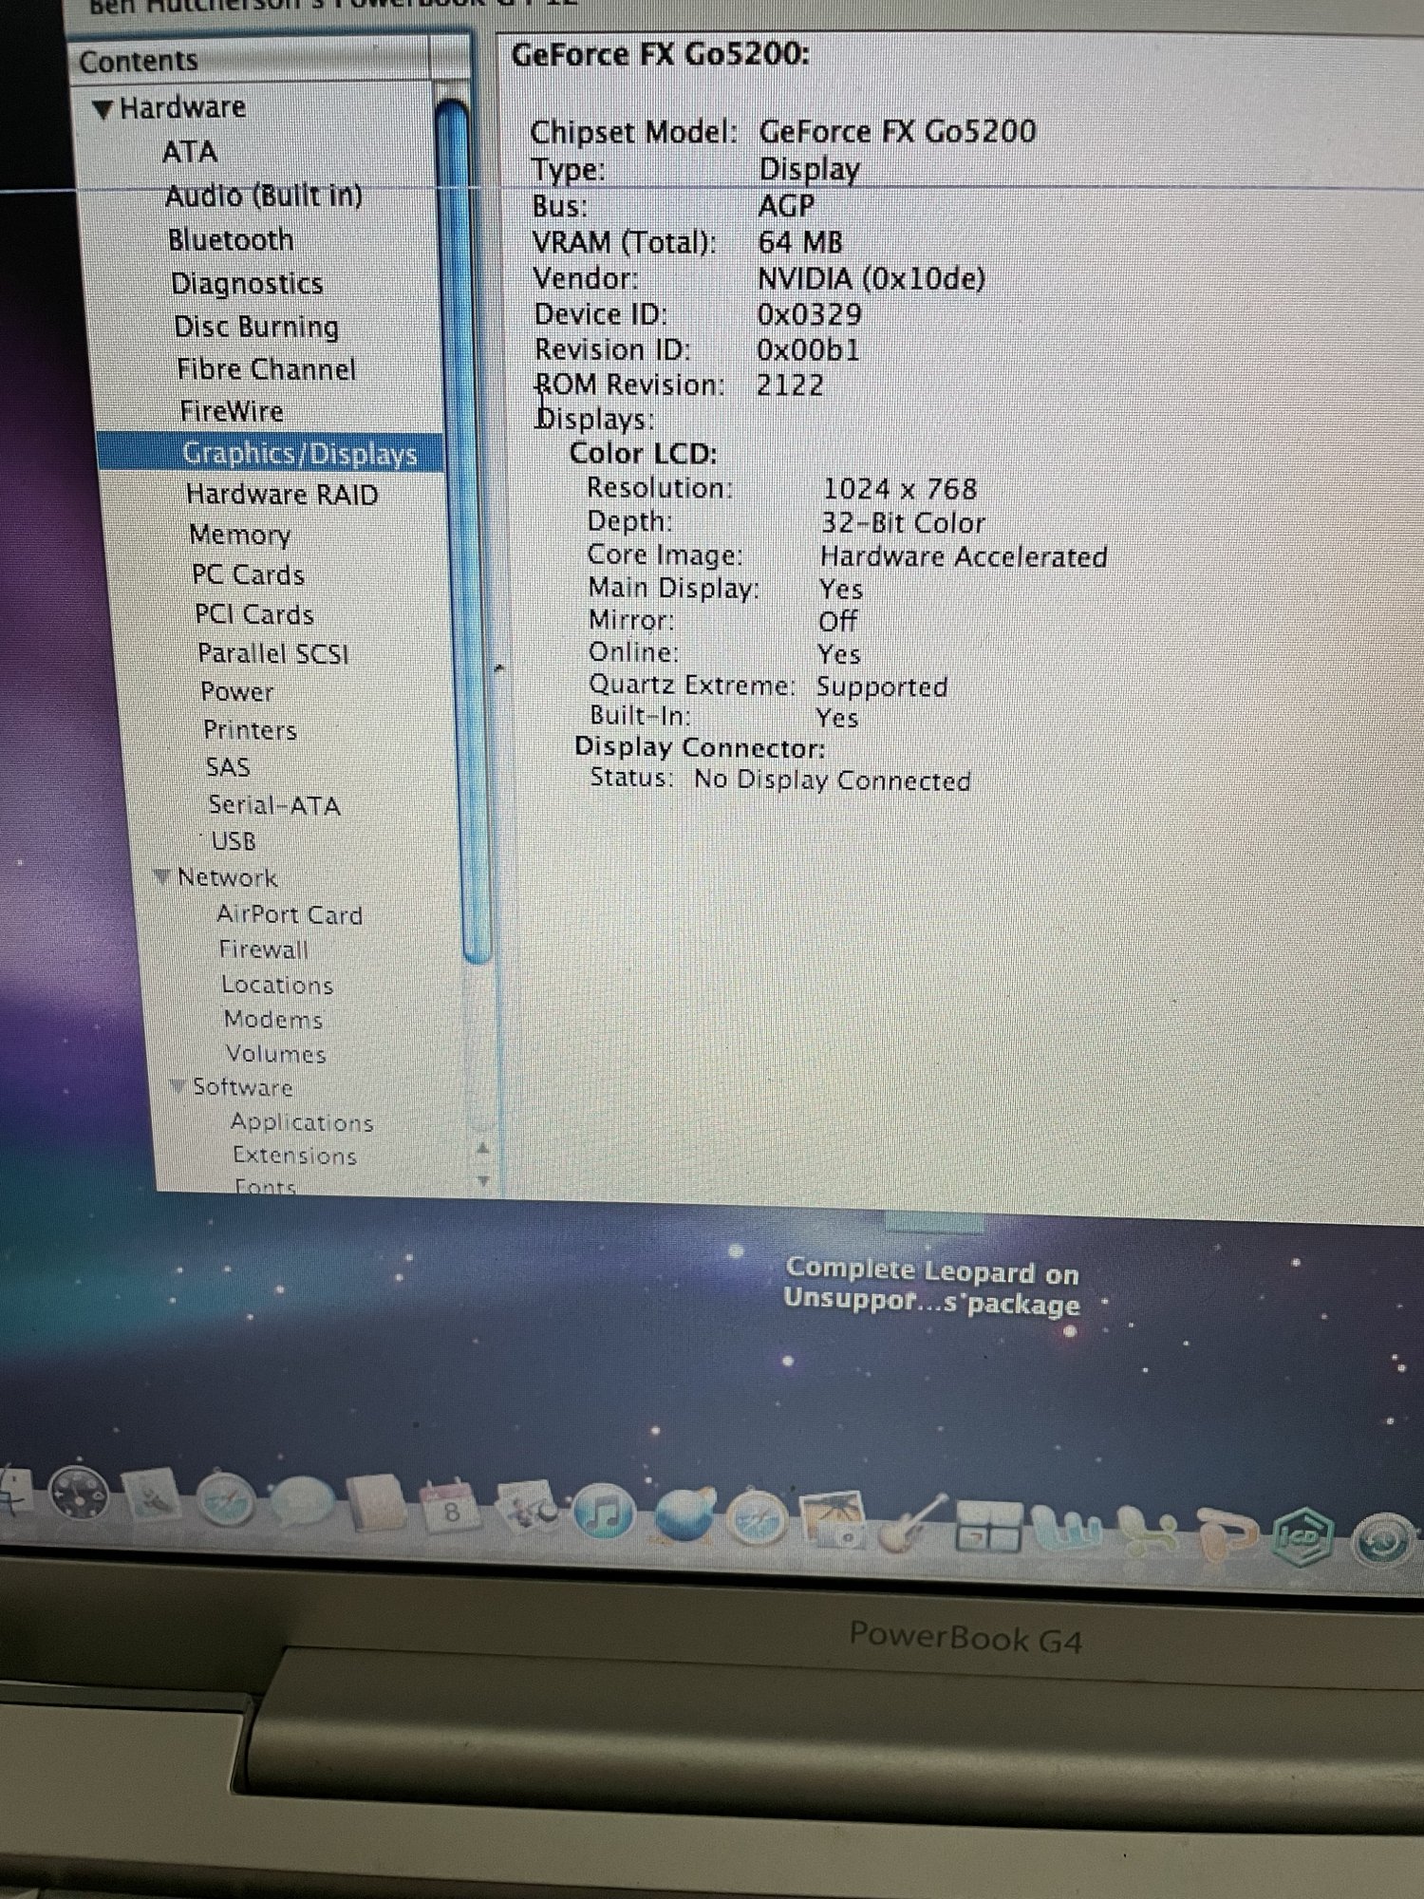Open compass browser icon beside iPhoto
Screen dimensions: 1424x1899
coord(758,1517)
